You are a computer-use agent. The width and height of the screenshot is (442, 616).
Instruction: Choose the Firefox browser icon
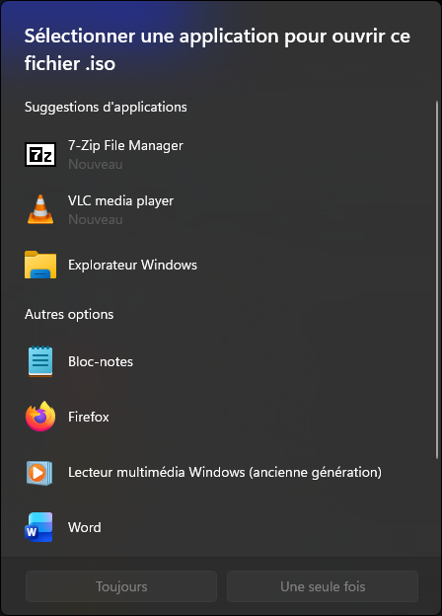tap(40, 417)
